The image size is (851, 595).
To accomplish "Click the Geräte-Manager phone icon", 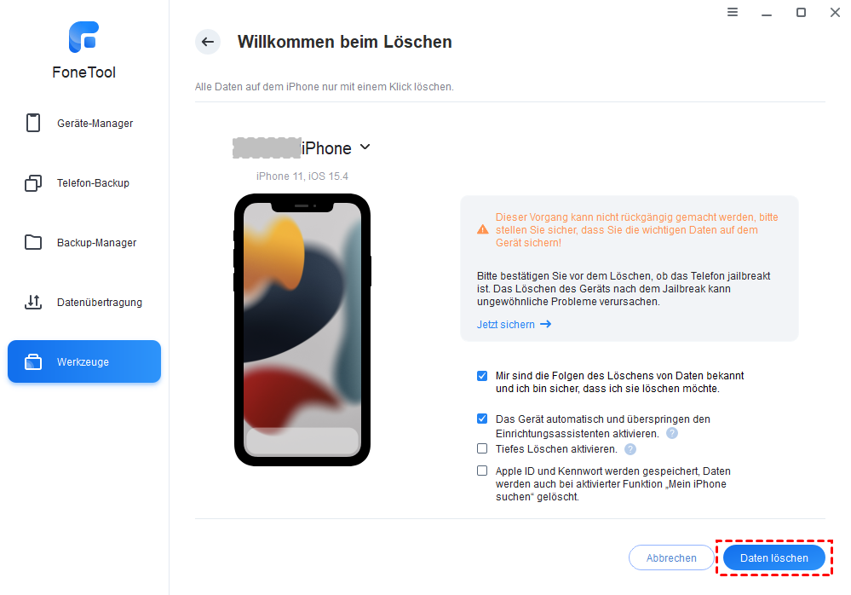I will [x=33, y=123].
